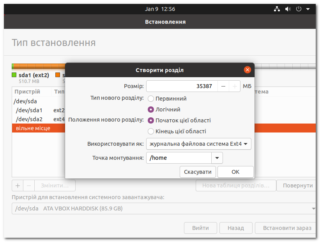The height and width of the screenshot is (242, 320).
Task: Confirm partition creation with OK
Action: 235,171
